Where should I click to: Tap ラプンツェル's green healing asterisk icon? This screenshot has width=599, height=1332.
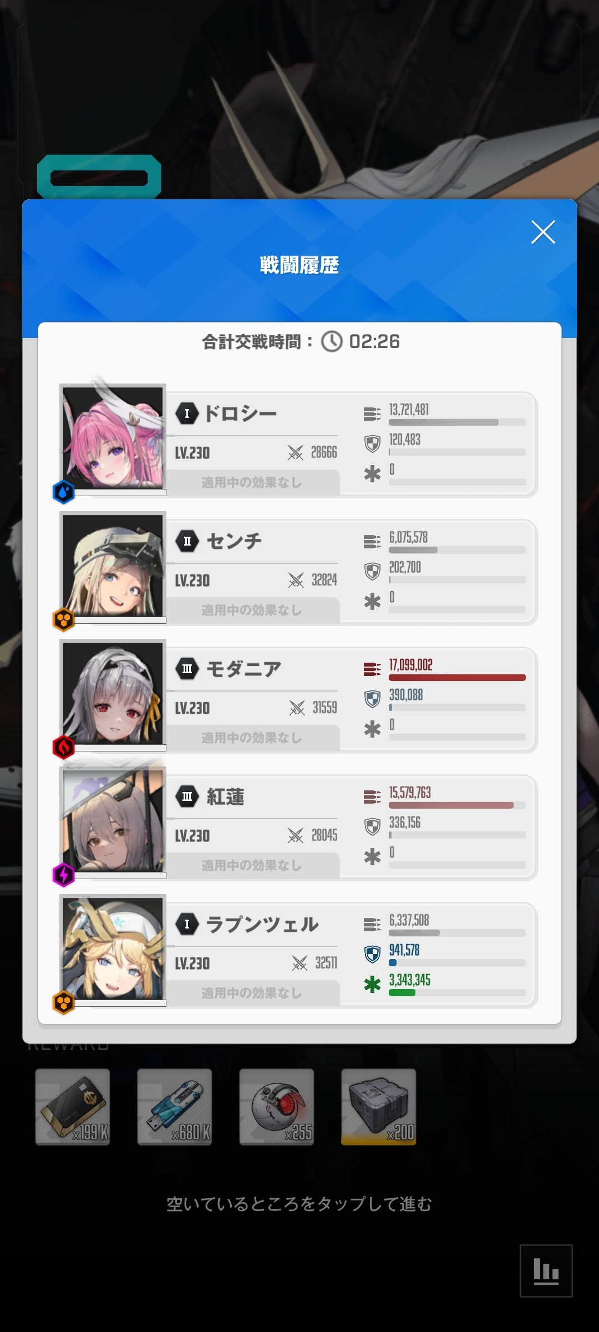coord(372,985)
